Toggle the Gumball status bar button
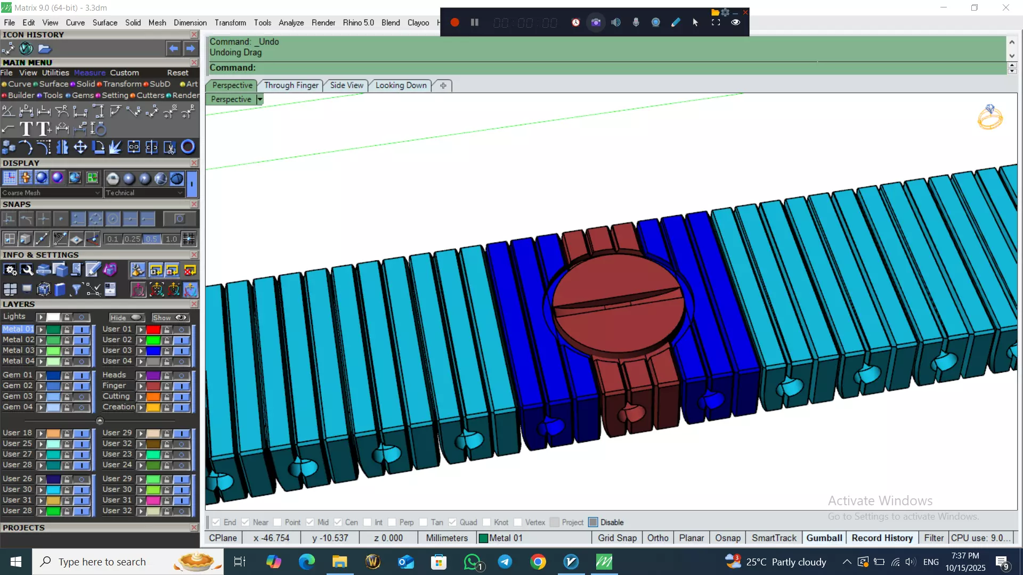 [824, 538]
